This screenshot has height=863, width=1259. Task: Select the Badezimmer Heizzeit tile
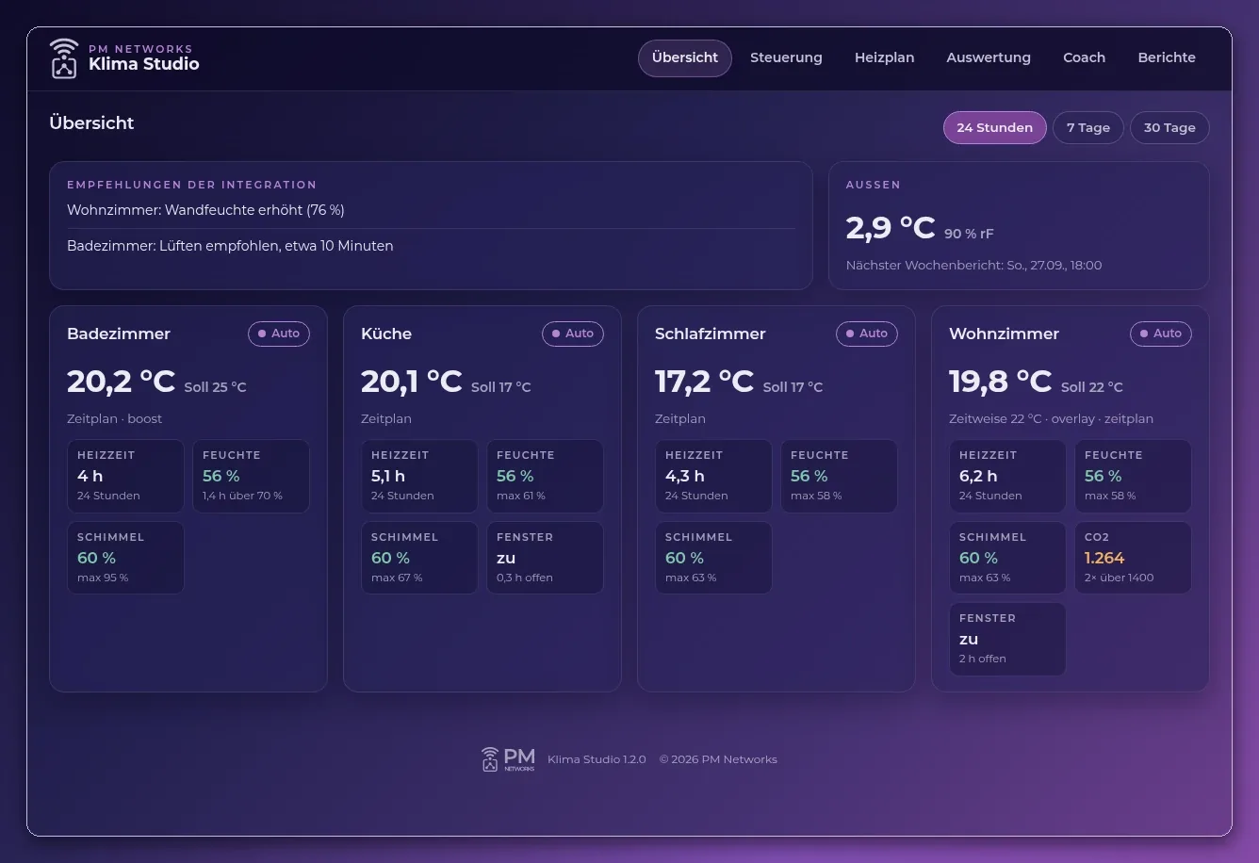click(x=125, y=476)
